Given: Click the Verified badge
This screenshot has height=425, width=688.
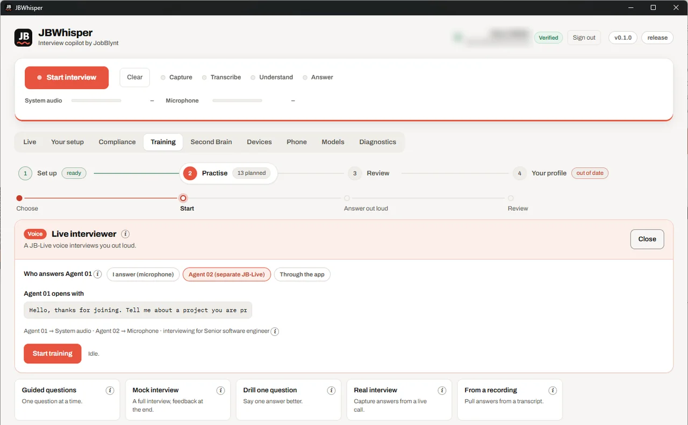Looking at the screenshot, I should pos(548,38).
